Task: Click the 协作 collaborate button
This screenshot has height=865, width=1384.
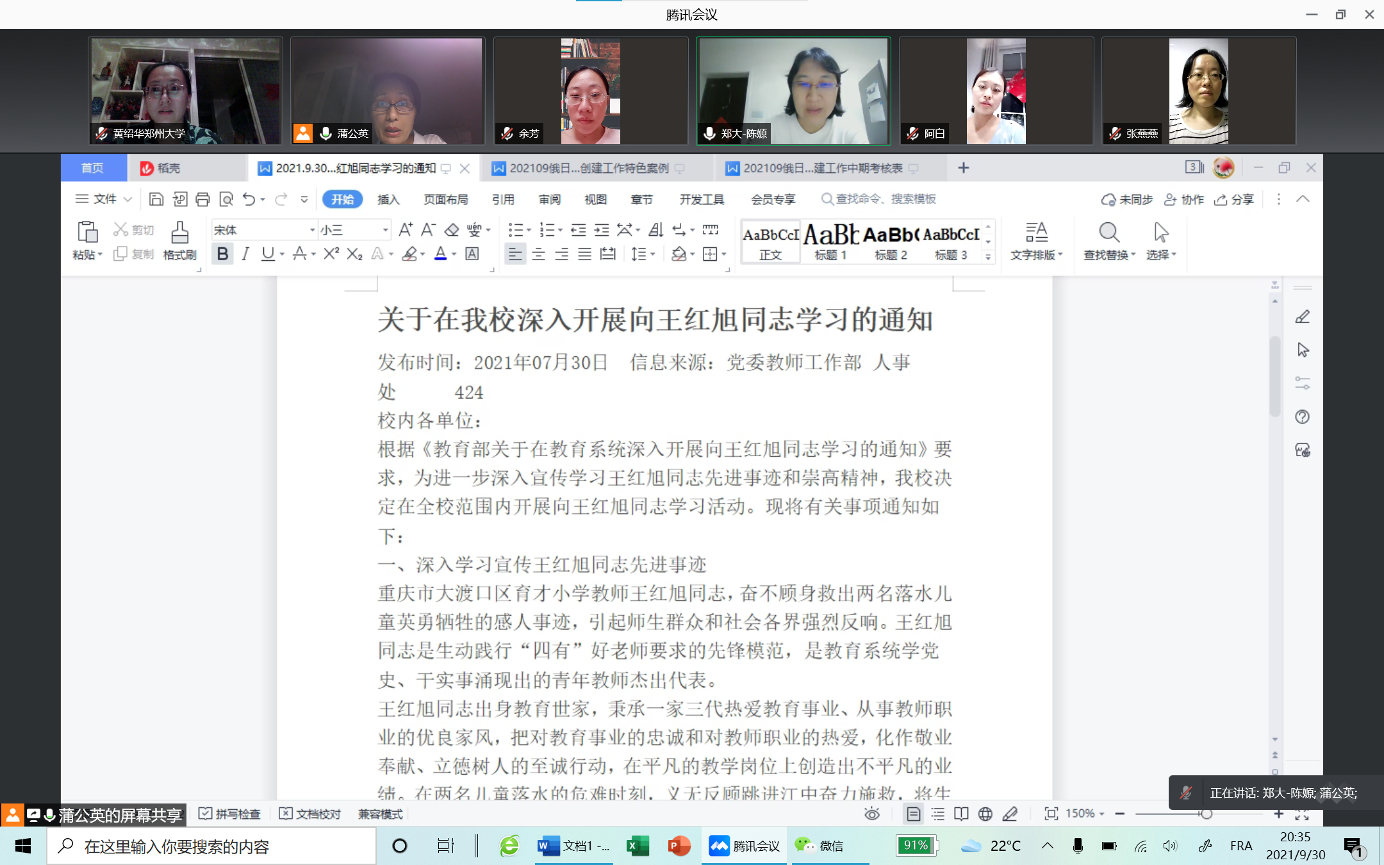Action: 1184,199
